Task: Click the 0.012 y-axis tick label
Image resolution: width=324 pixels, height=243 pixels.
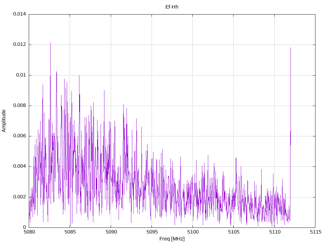Action: point(20,44)
